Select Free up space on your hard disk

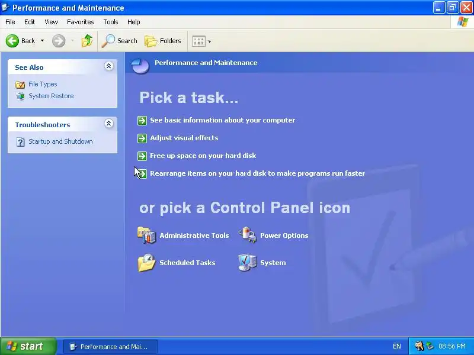(203, 156)
